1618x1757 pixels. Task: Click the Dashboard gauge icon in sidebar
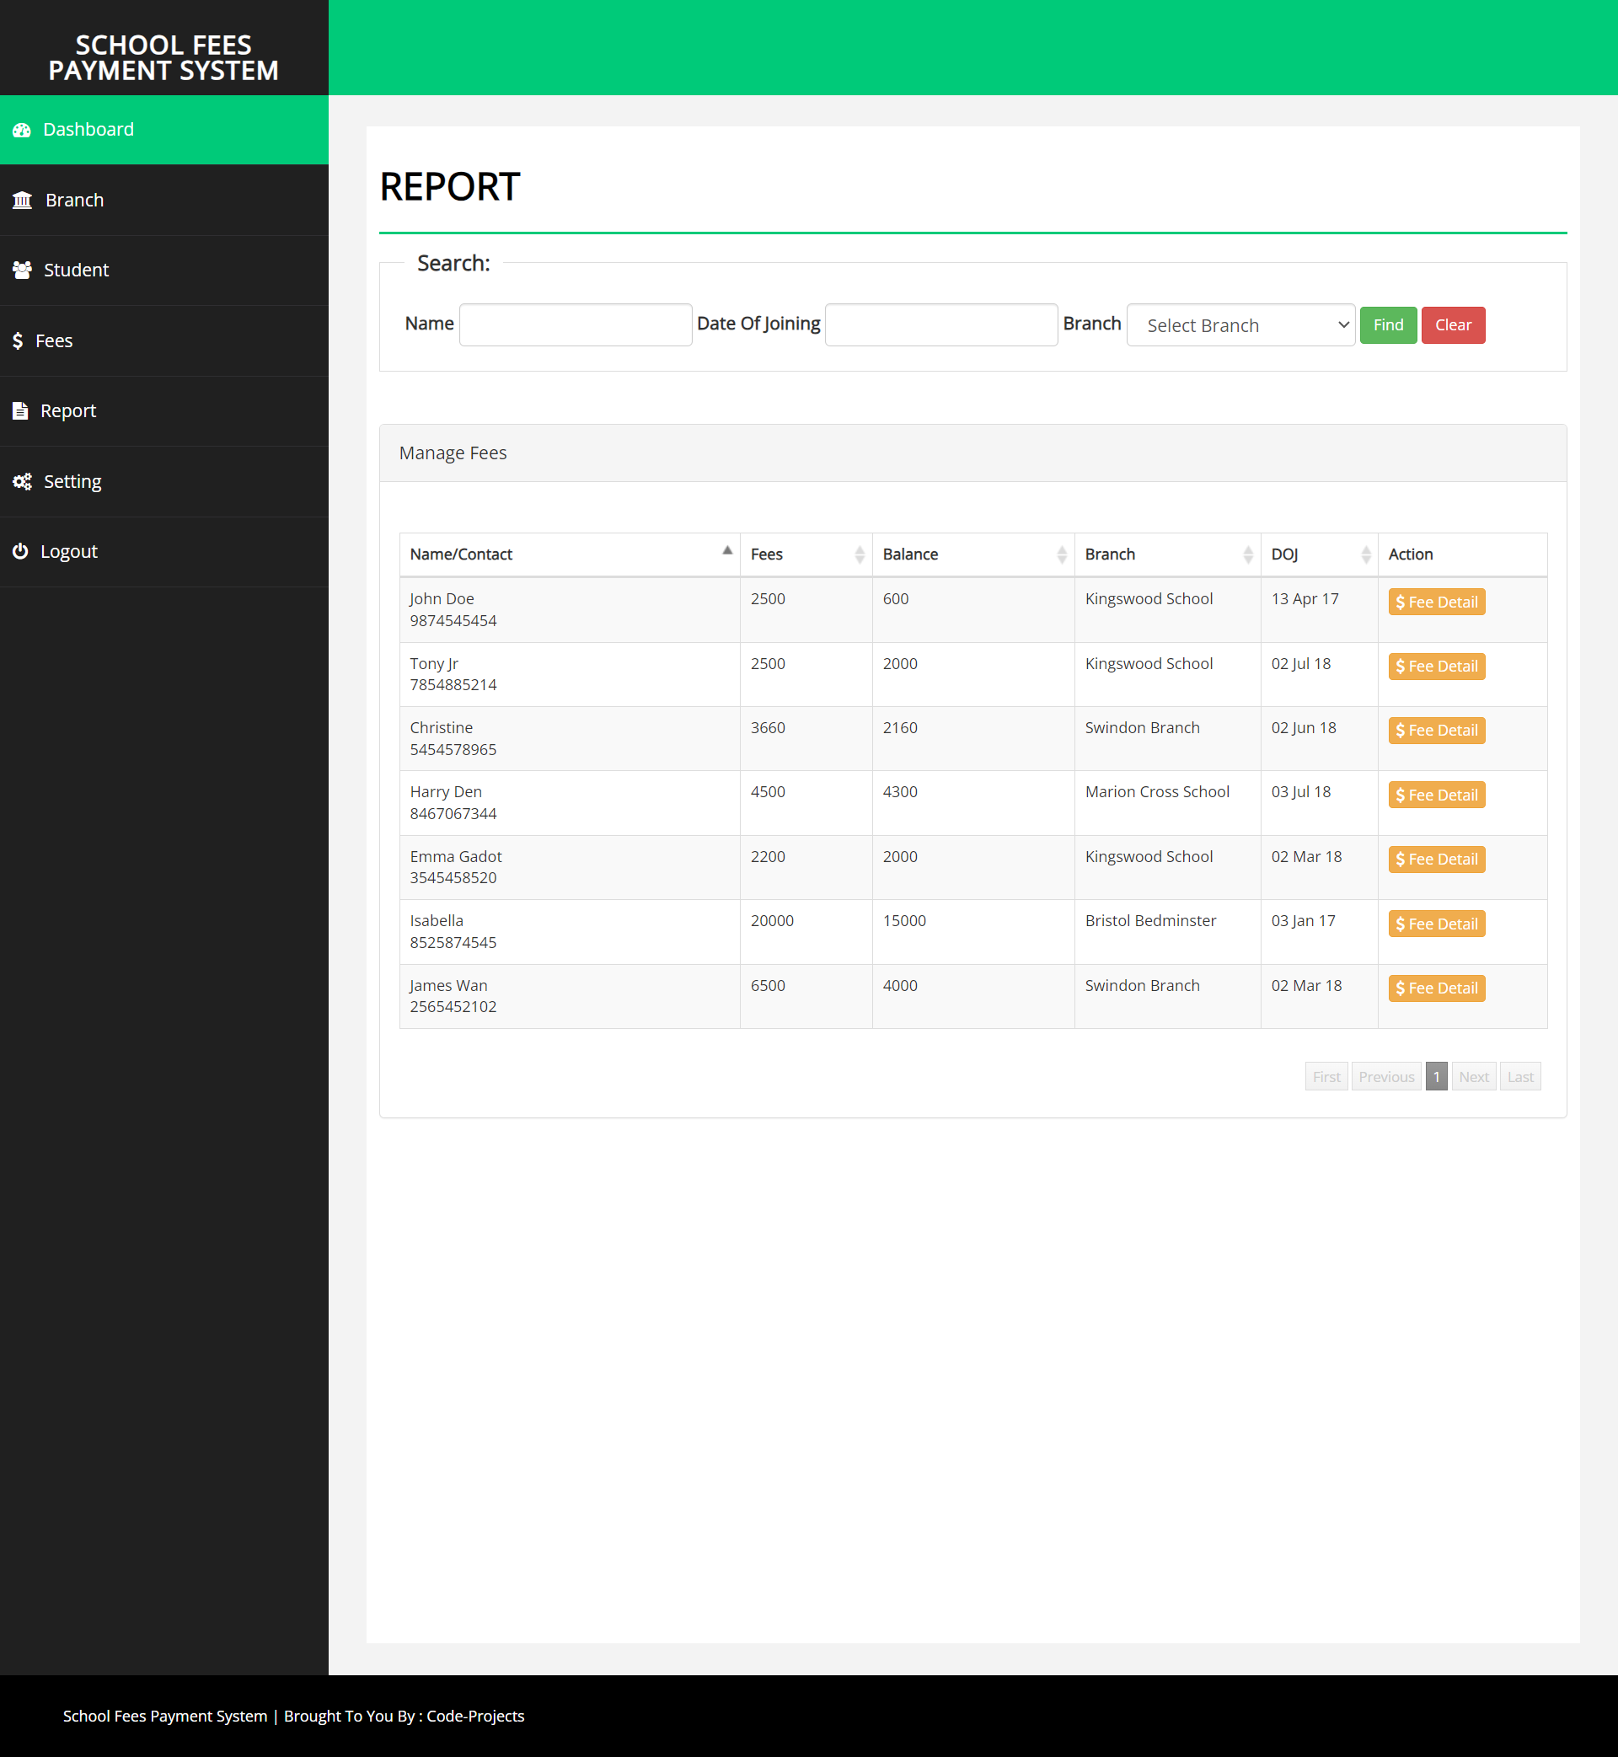22,130
